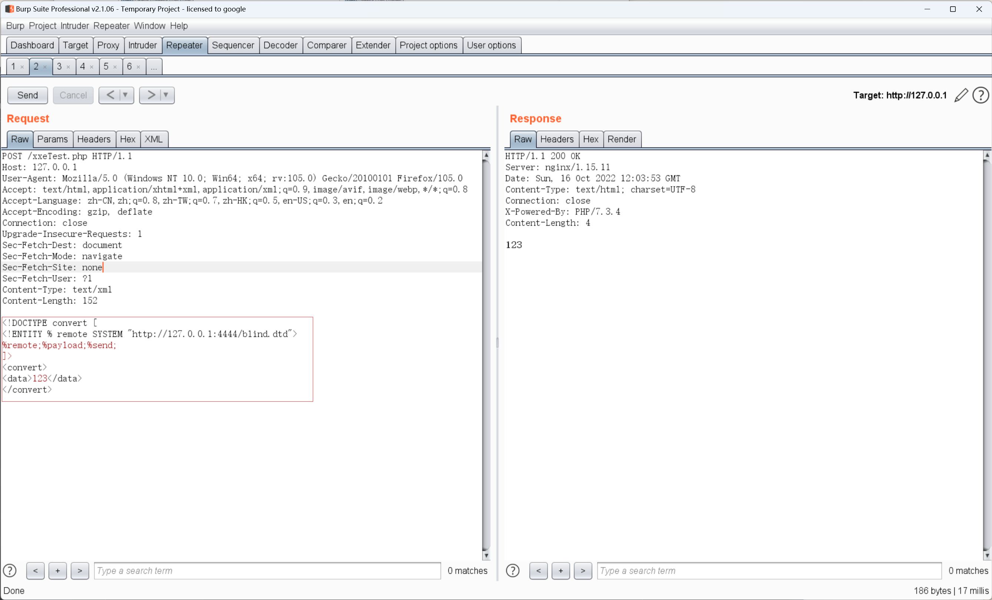Switch to the Dashboard tab
The image size is (992, 600).
point(32,45)
